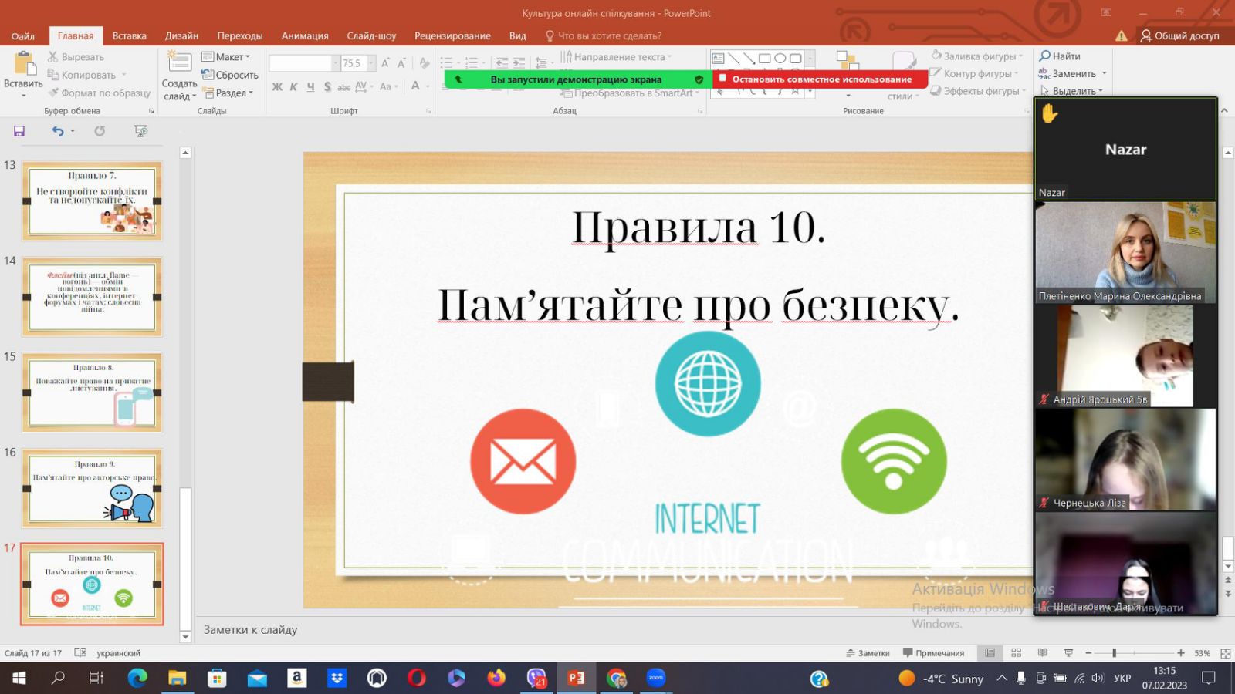
Task: Click spell check icon in status bar
Action: click(x=80, y=652)
